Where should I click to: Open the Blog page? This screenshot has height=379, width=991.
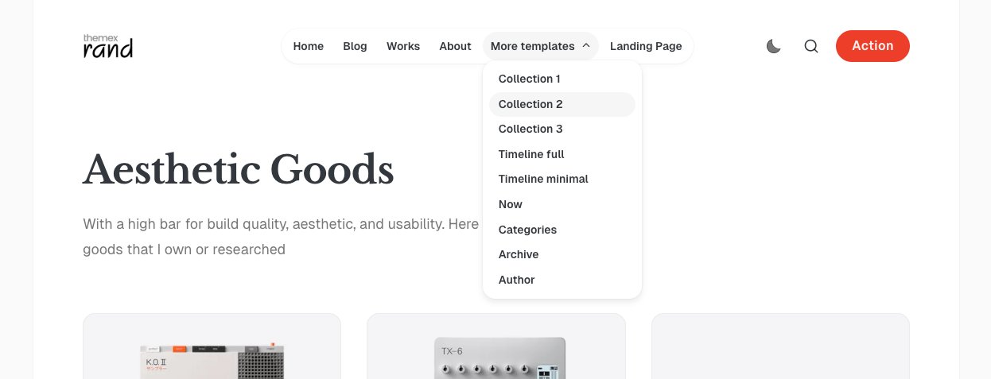(355, 46)
